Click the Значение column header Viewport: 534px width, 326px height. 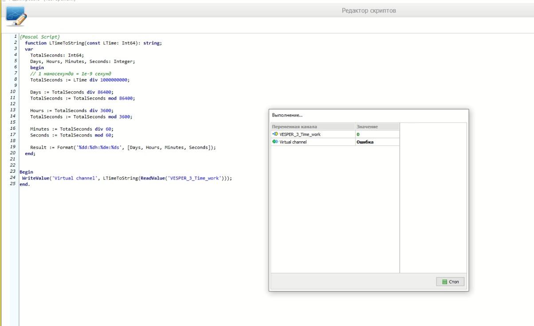tap(377, 127)
